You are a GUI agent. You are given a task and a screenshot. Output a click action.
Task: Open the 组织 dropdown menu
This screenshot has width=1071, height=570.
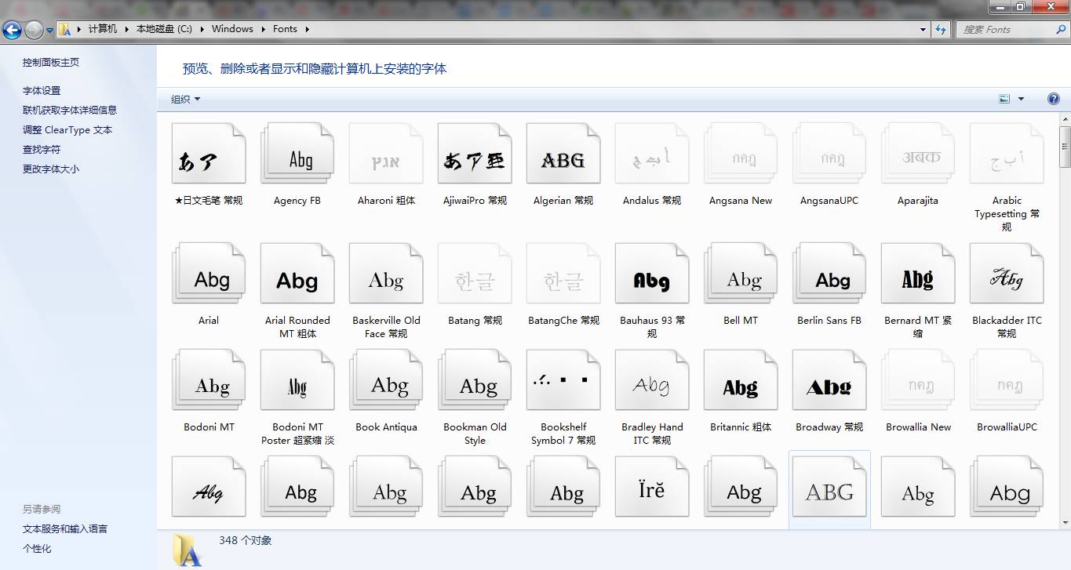tap(186, 99)
